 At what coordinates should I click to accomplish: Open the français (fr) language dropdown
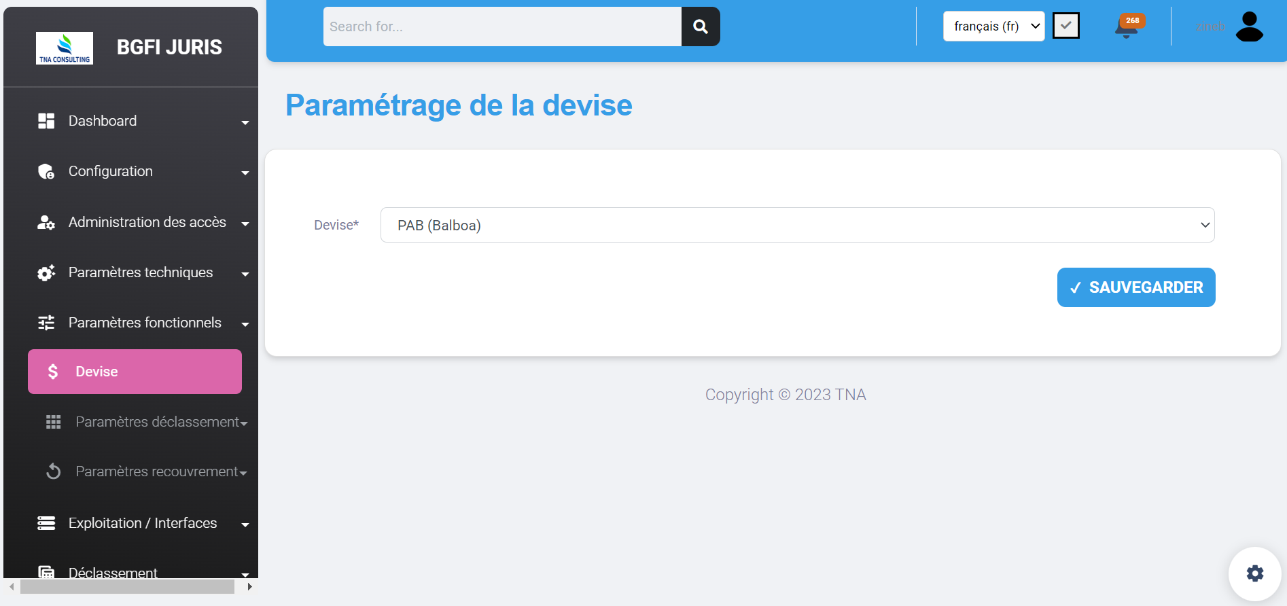coord(993,26)
